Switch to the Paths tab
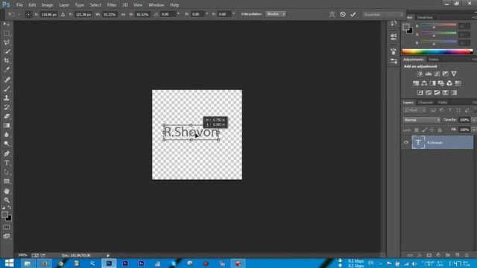Image resolution: width=477 pixels, height=268 pixels. click(x=443, y=103)
